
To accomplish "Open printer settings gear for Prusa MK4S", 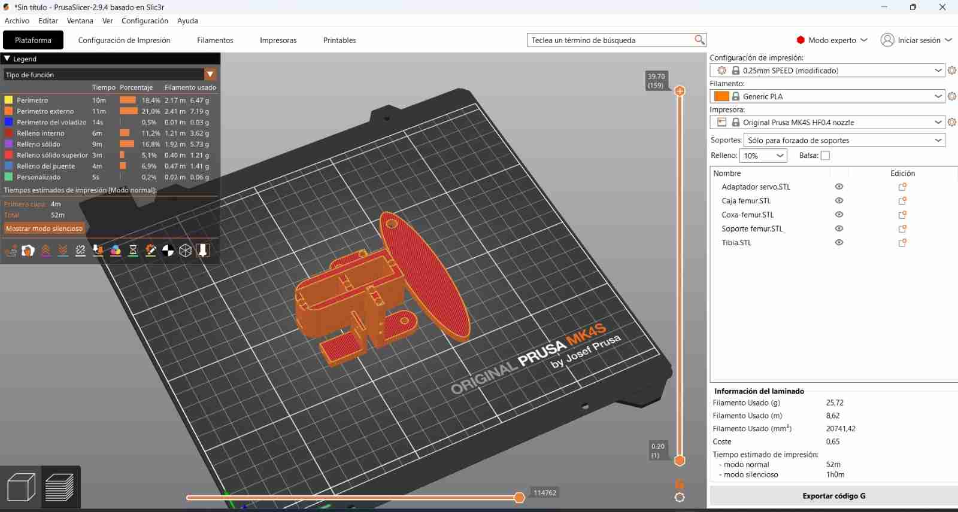I will click(952, 122).
